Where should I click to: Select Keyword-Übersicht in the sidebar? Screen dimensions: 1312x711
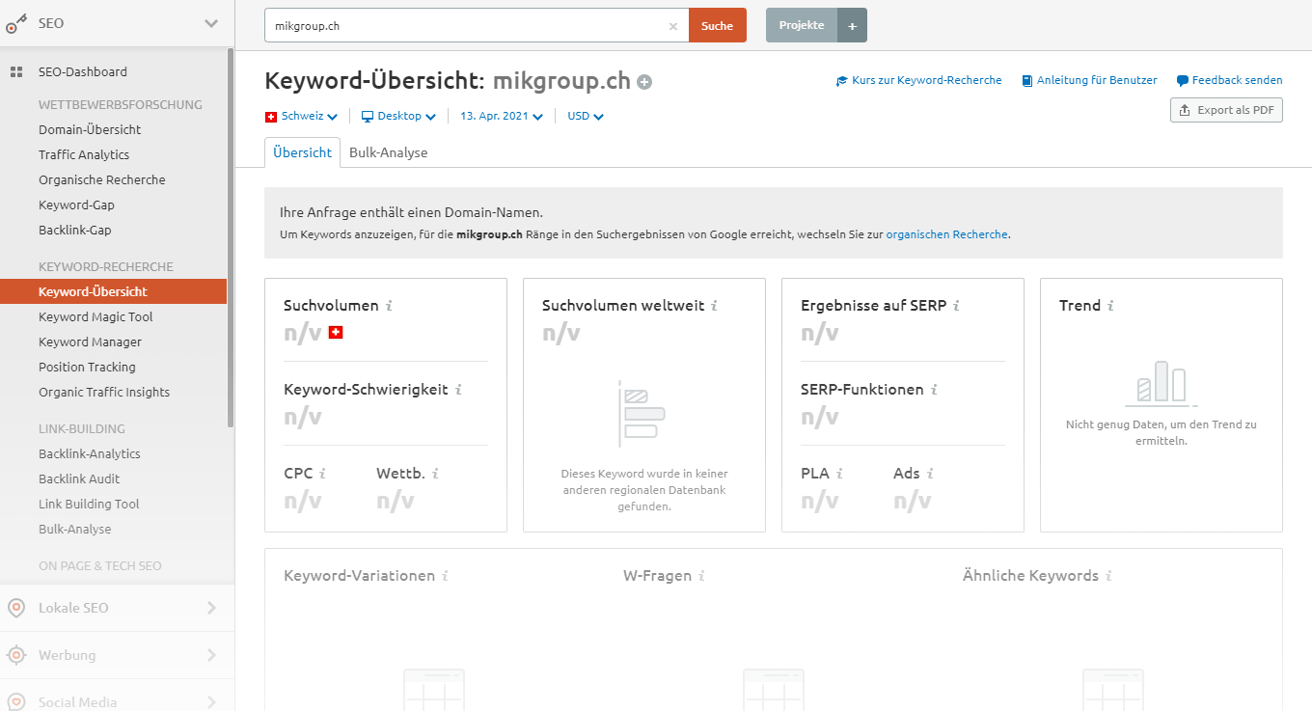coord(113,291)
